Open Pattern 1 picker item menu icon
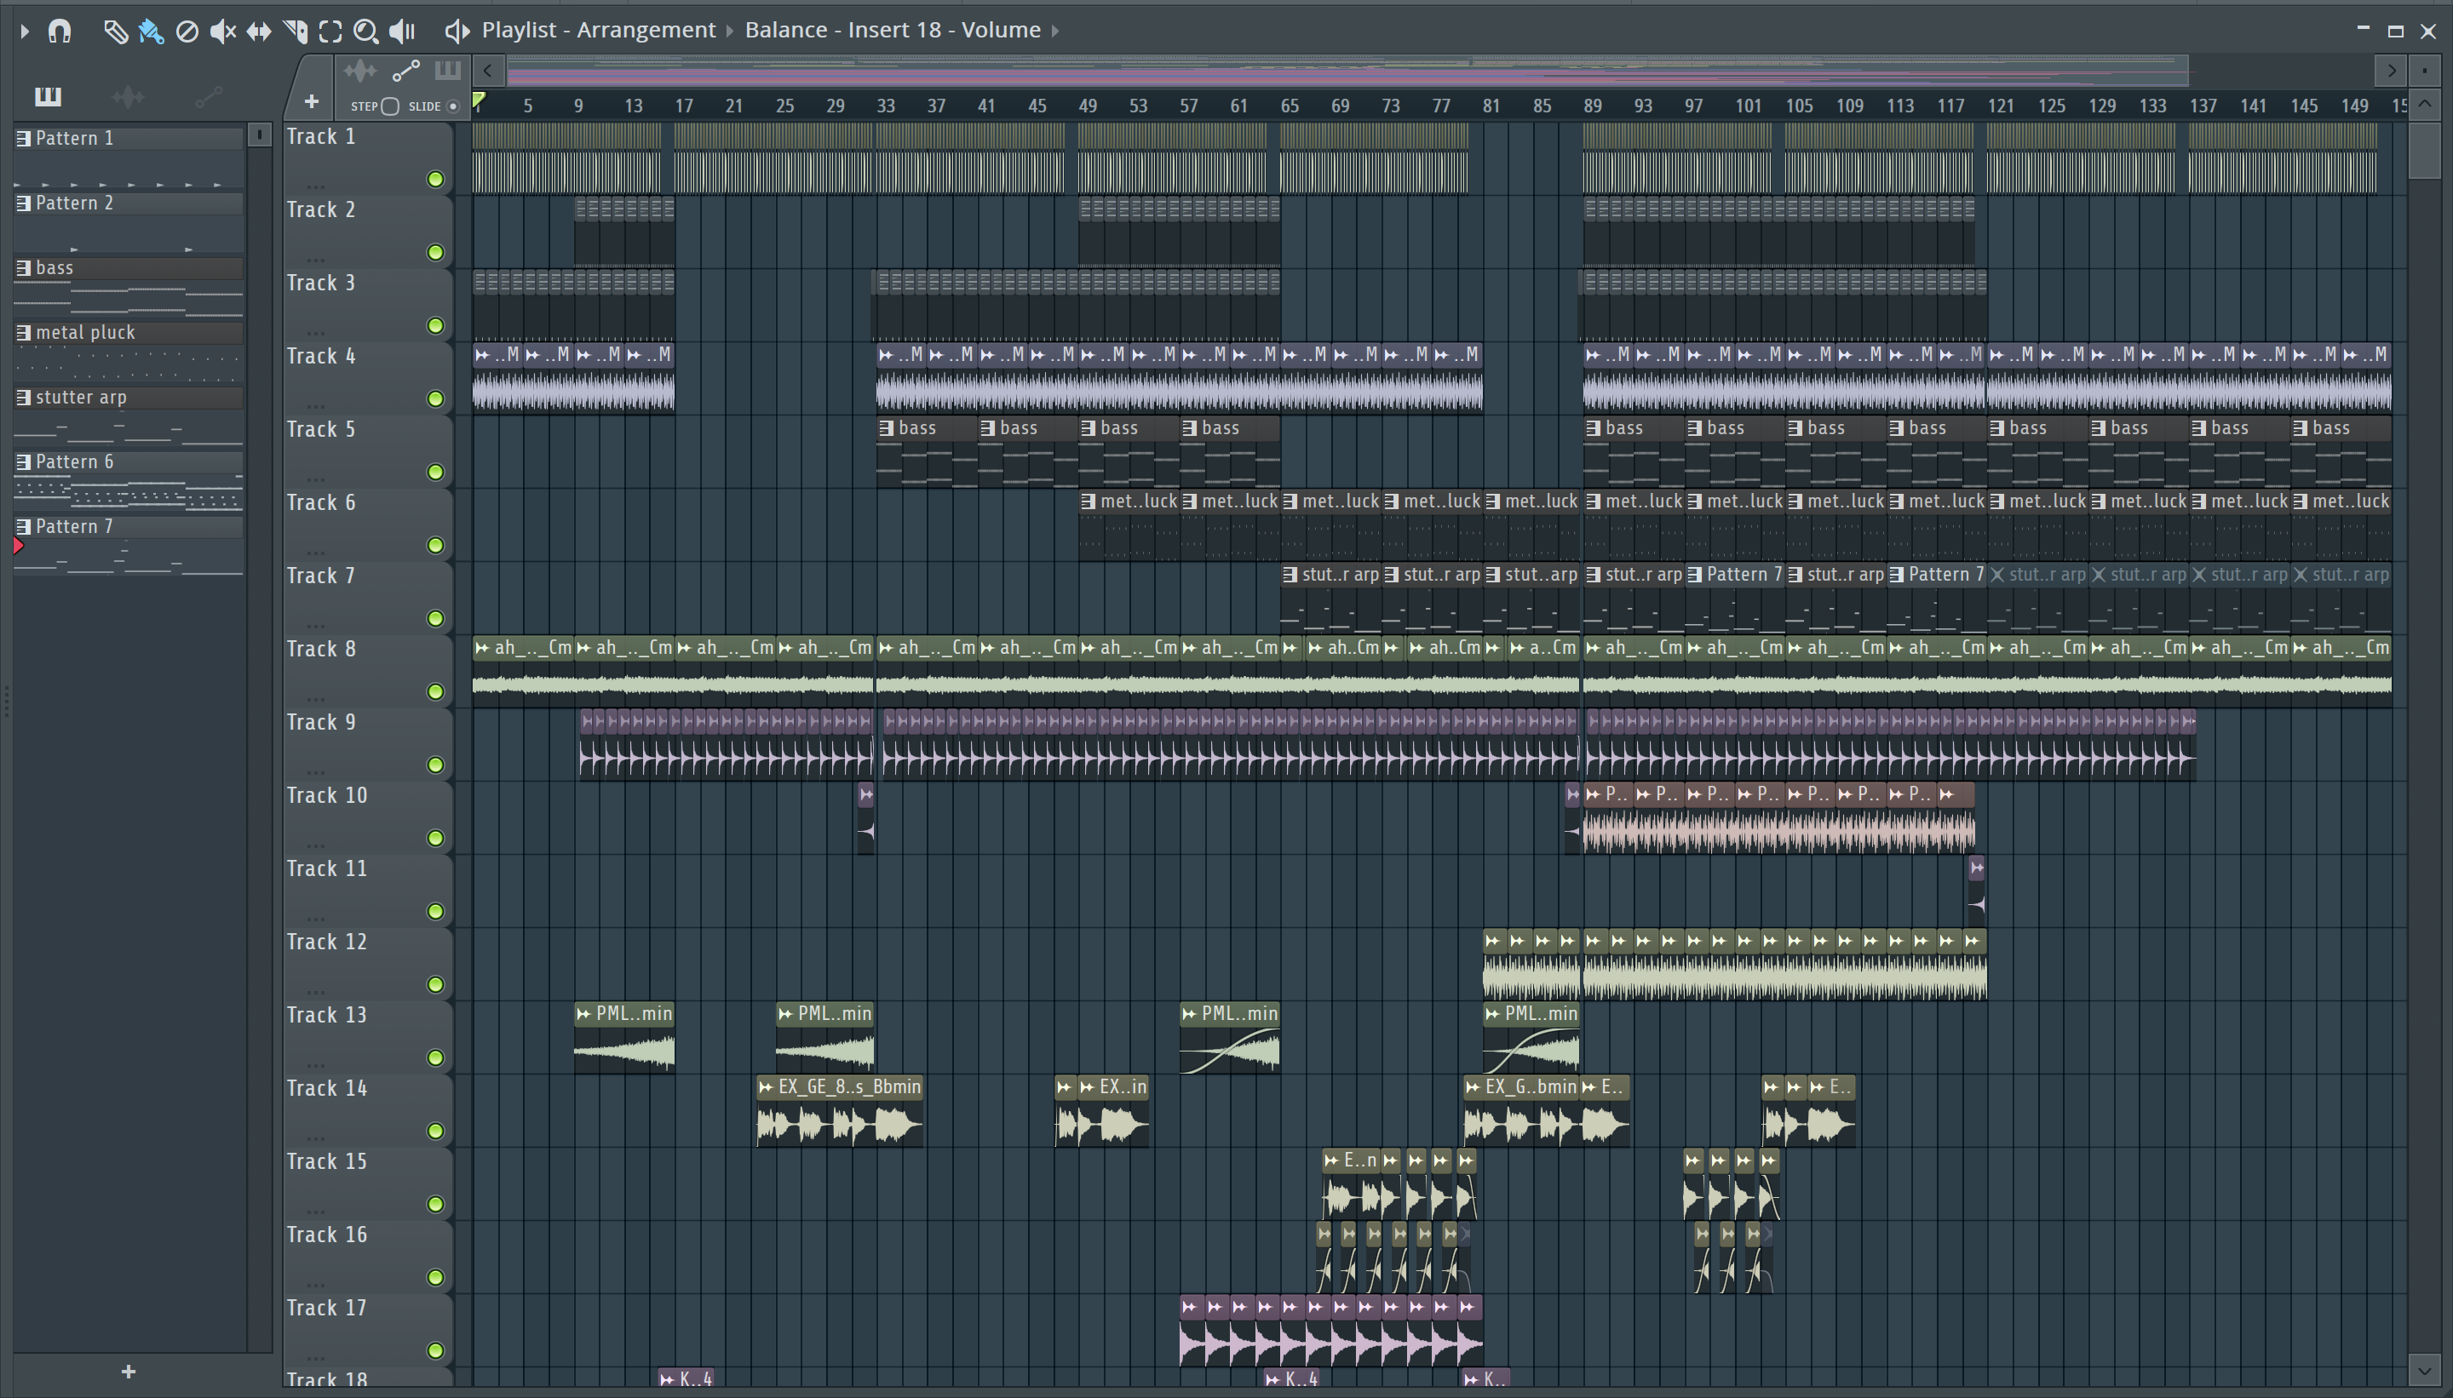The image size is (2453, 1398). point(24,138)
